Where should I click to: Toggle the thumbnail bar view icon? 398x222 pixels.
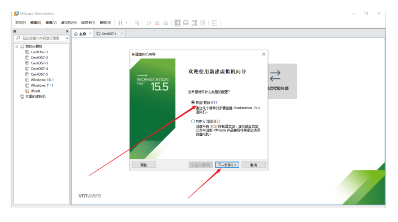coord(186,23)
